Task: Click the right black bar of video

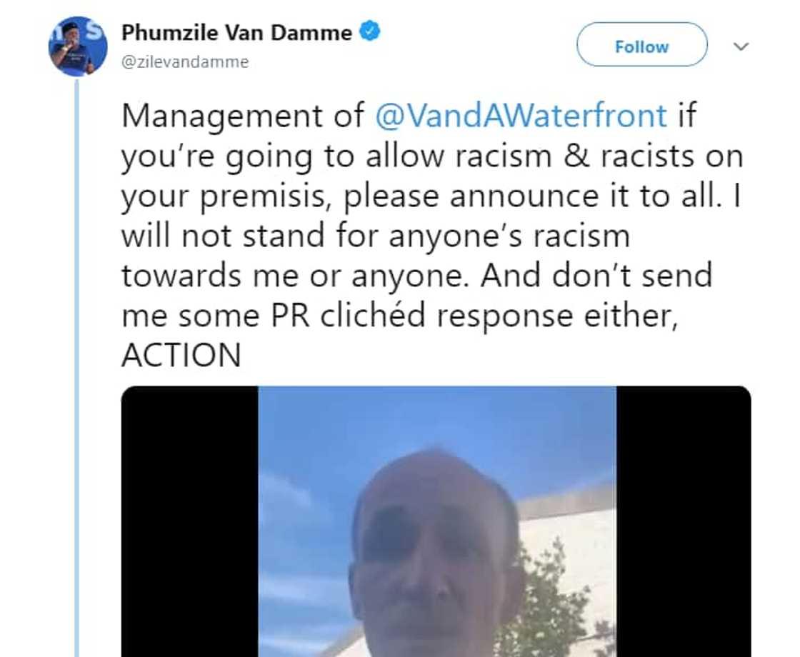Action: click(x=684, y=521)
